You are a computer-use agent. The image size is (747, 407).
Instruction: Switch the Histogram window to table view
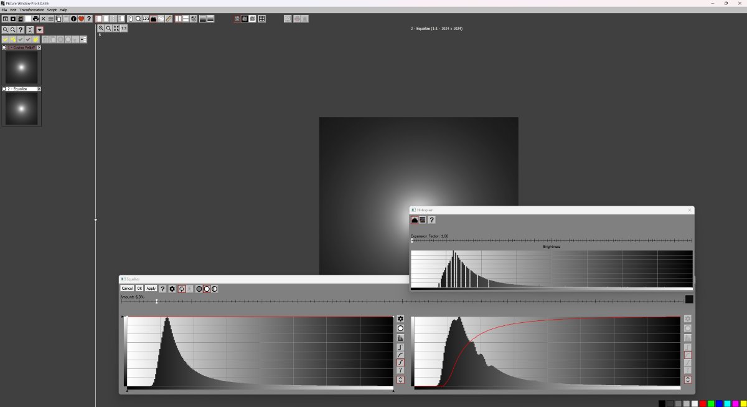click(x=422, y=219)
